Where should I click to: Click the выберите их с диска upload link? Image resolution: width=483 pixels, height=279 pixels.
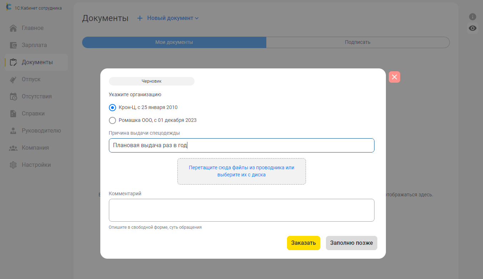point(241,175)
